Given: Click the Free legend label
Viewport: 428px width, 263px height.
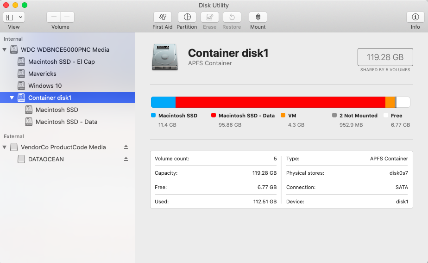Looking at the screenshot, I should tap(397, 116).
